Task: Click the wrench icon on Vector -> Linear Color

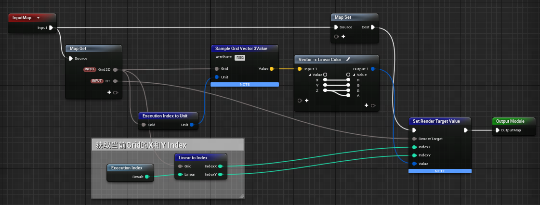Action: tap(348, 59)
